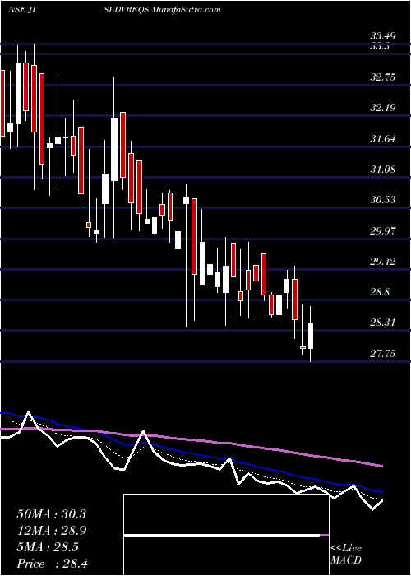Click the 28.31 price level label
The width and height of the screenshot is (411, 576).
point(383,323)
